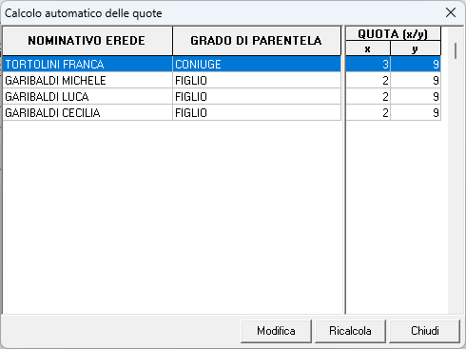Click NOMINATIVO EREDE column header

coord(87,41)
